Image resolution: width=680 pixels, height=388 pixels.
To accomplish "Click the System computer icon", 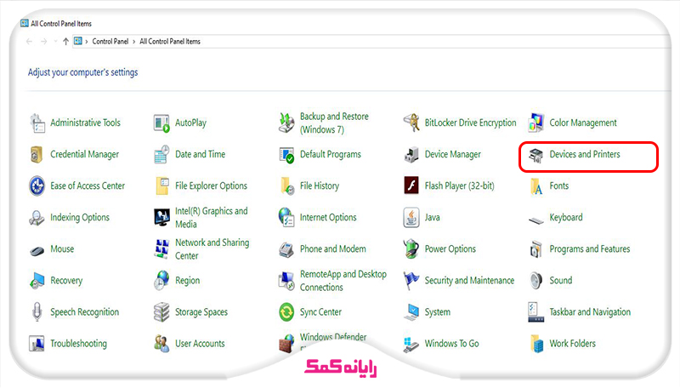I will tap(411, 312).
